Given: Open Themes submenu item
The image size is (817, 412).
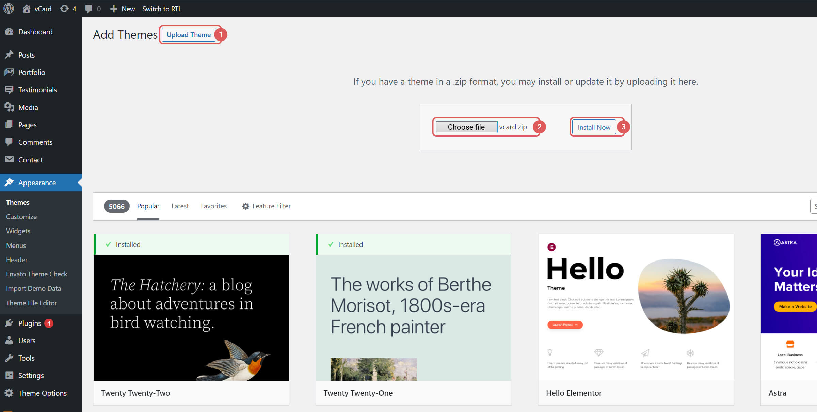Looking at the screenshot, I should click(18, 202).
